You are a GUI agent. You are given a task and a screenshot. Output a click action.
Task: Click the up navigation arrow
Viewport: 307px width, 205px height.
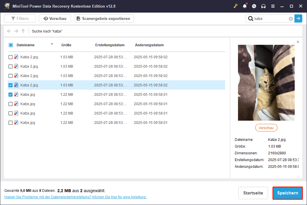[23, 31]
